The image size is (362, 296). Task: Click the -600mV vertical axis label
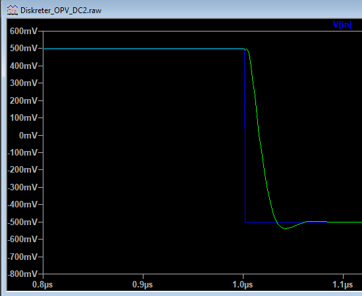22,240
